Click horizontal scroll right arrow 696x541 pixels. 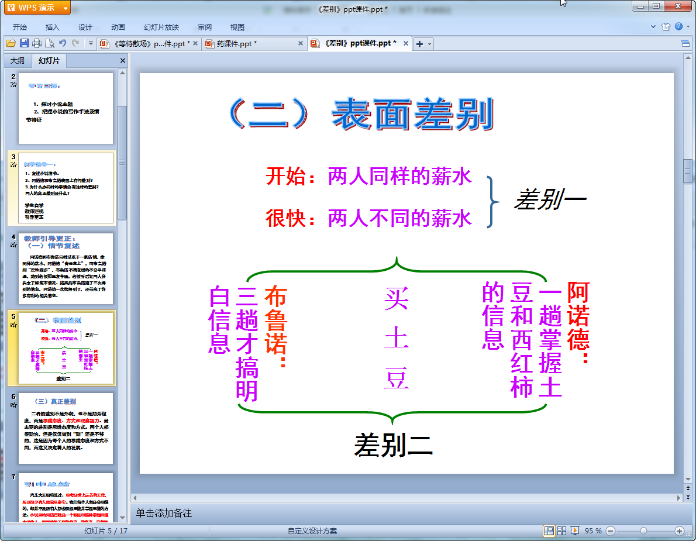678,498
